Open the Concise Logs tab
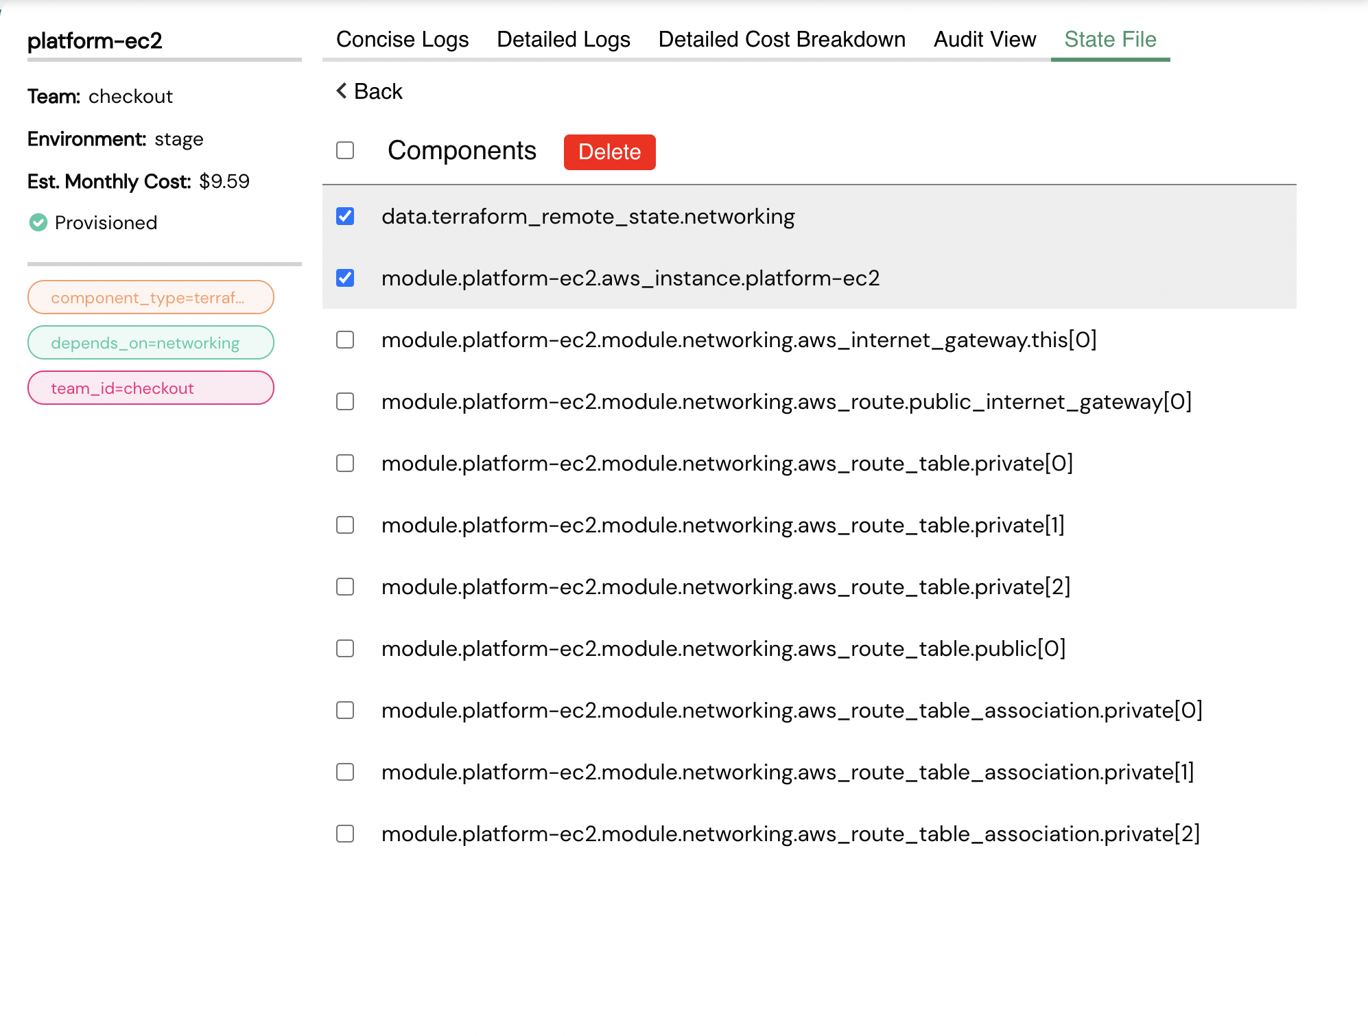1368x1036 pixels. pos(403,39)
